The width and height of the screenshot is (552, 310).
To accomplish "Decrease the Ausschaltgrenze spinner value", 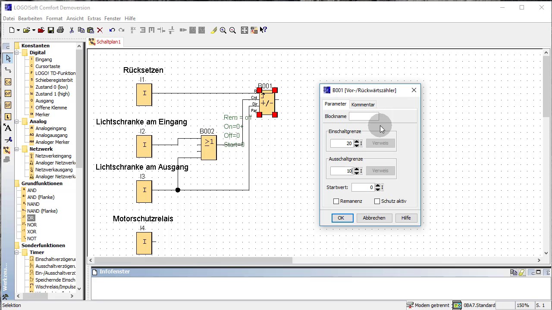I will [357, 173].
